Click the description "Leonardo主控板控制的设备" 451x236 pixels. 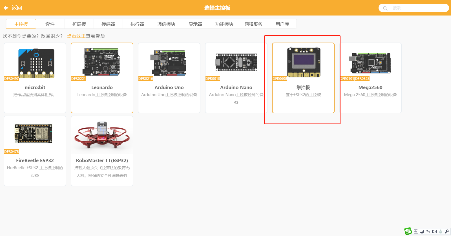[102, 95]
